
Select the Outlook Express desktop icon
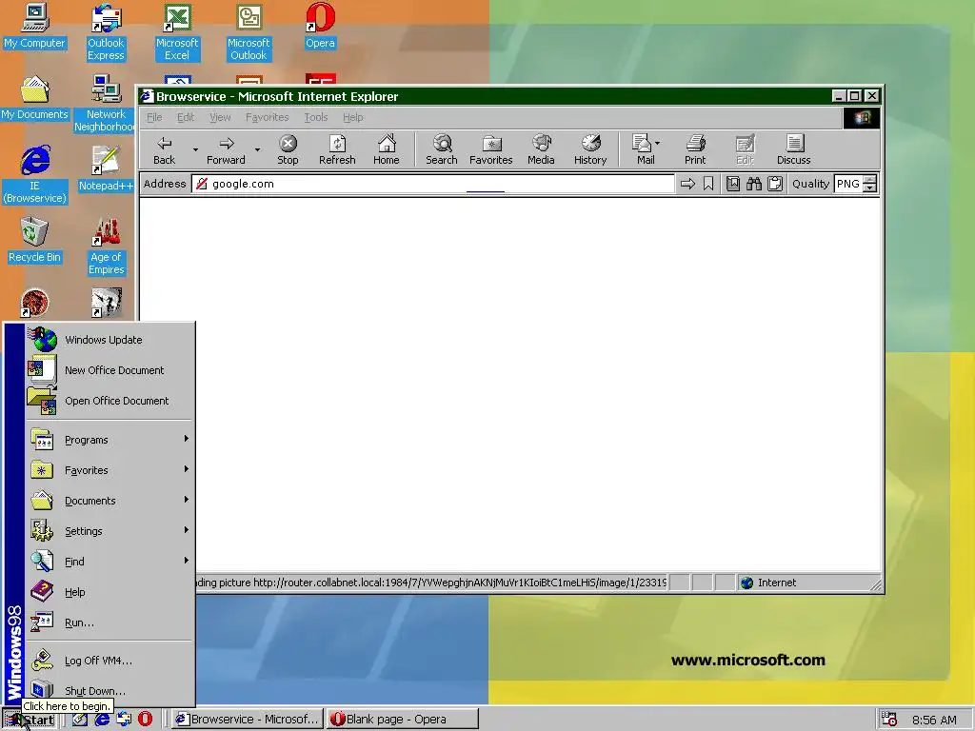106,31
